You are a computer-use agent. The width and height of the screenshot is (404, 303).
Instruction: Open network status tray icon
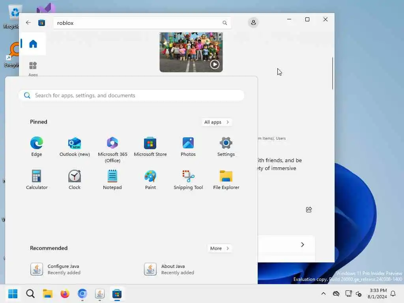(348, 294)
